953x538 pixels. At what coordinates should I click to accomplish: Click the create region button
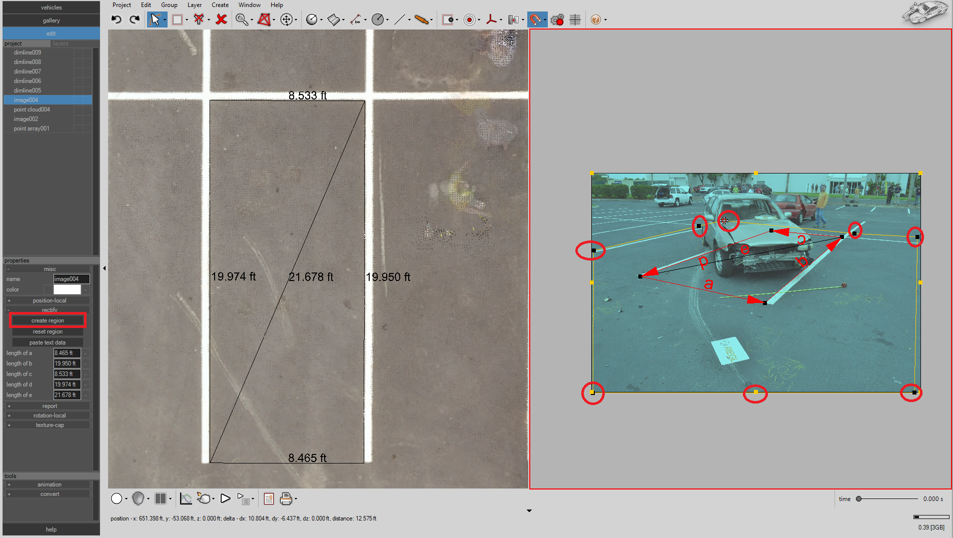pyautogui.click(x=48, y=320)
